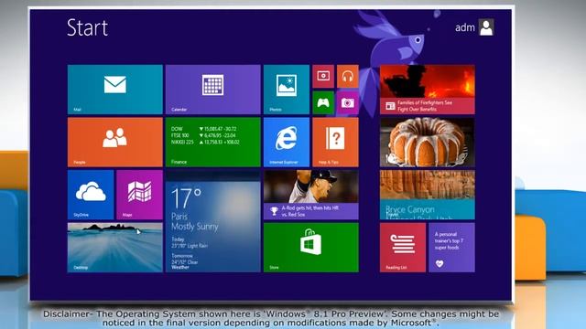Screen dimensions: 586x329
Task: Open the Camera tile
Action: tap(348, 102)
